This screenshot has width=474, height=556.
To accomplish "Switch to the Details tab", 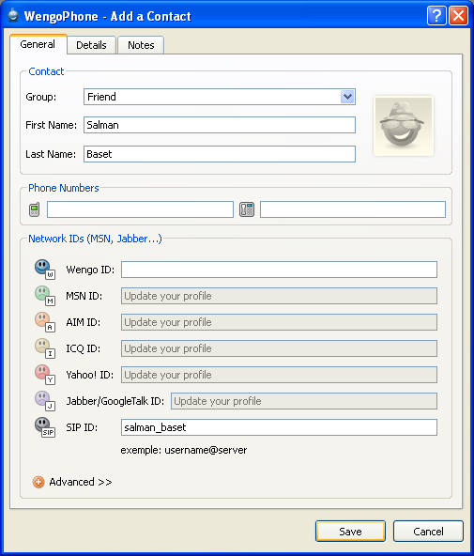I will 91,45.
